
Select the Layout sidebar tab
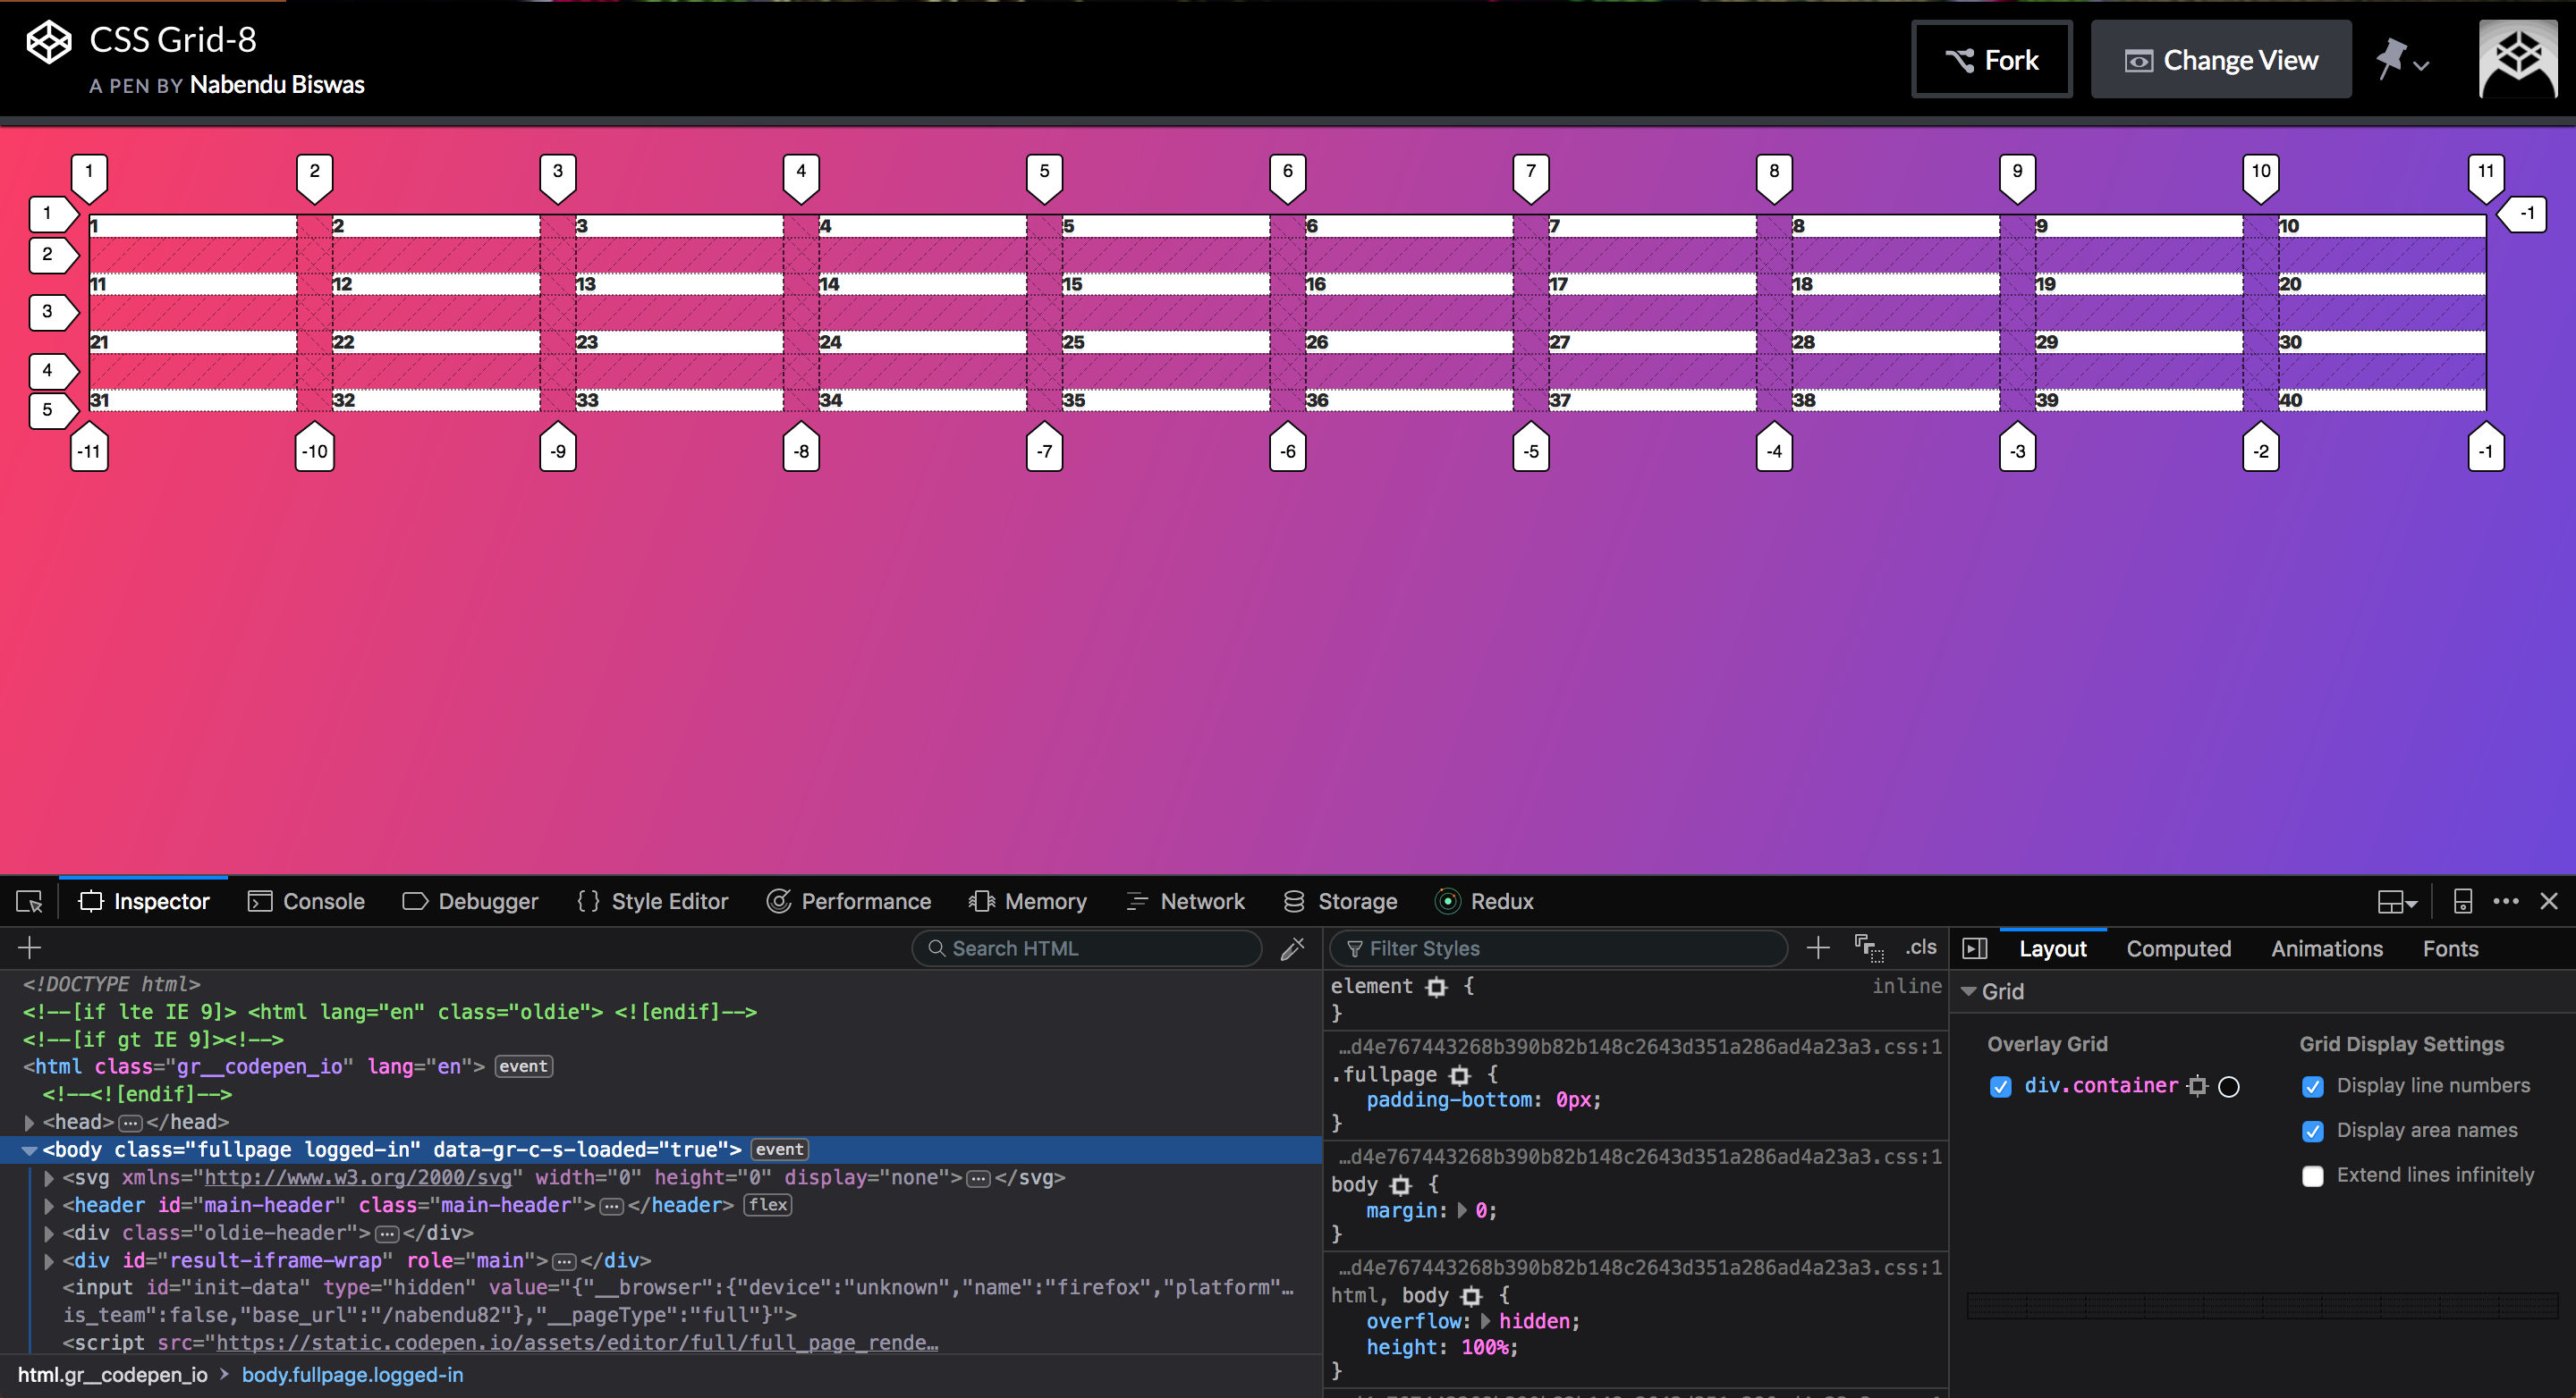pyautogui.click(x=2052, y=948)
